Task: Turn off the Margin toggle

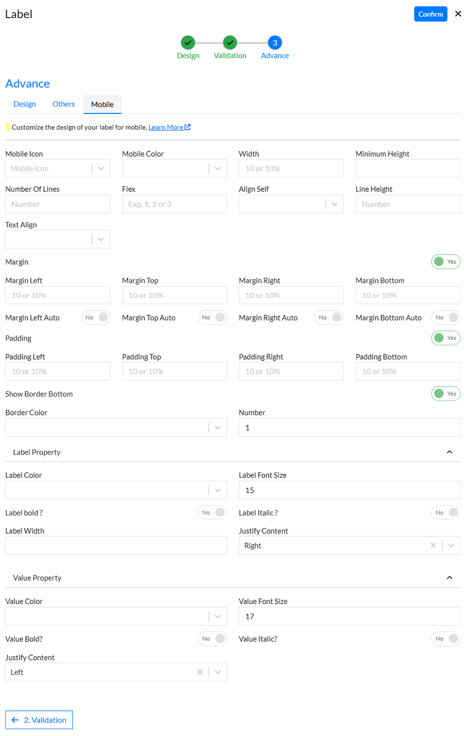Action: point(445,262)
